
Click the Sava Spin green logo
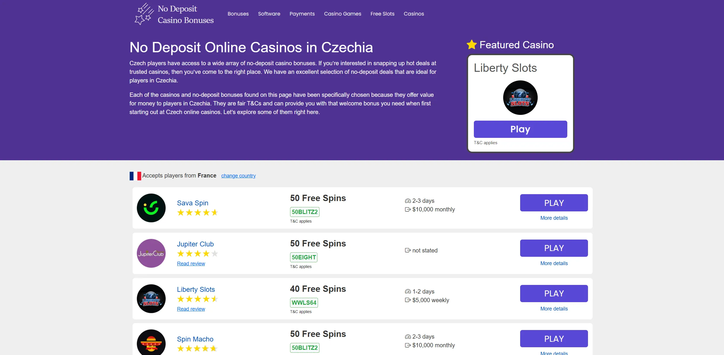coord(151,208)
